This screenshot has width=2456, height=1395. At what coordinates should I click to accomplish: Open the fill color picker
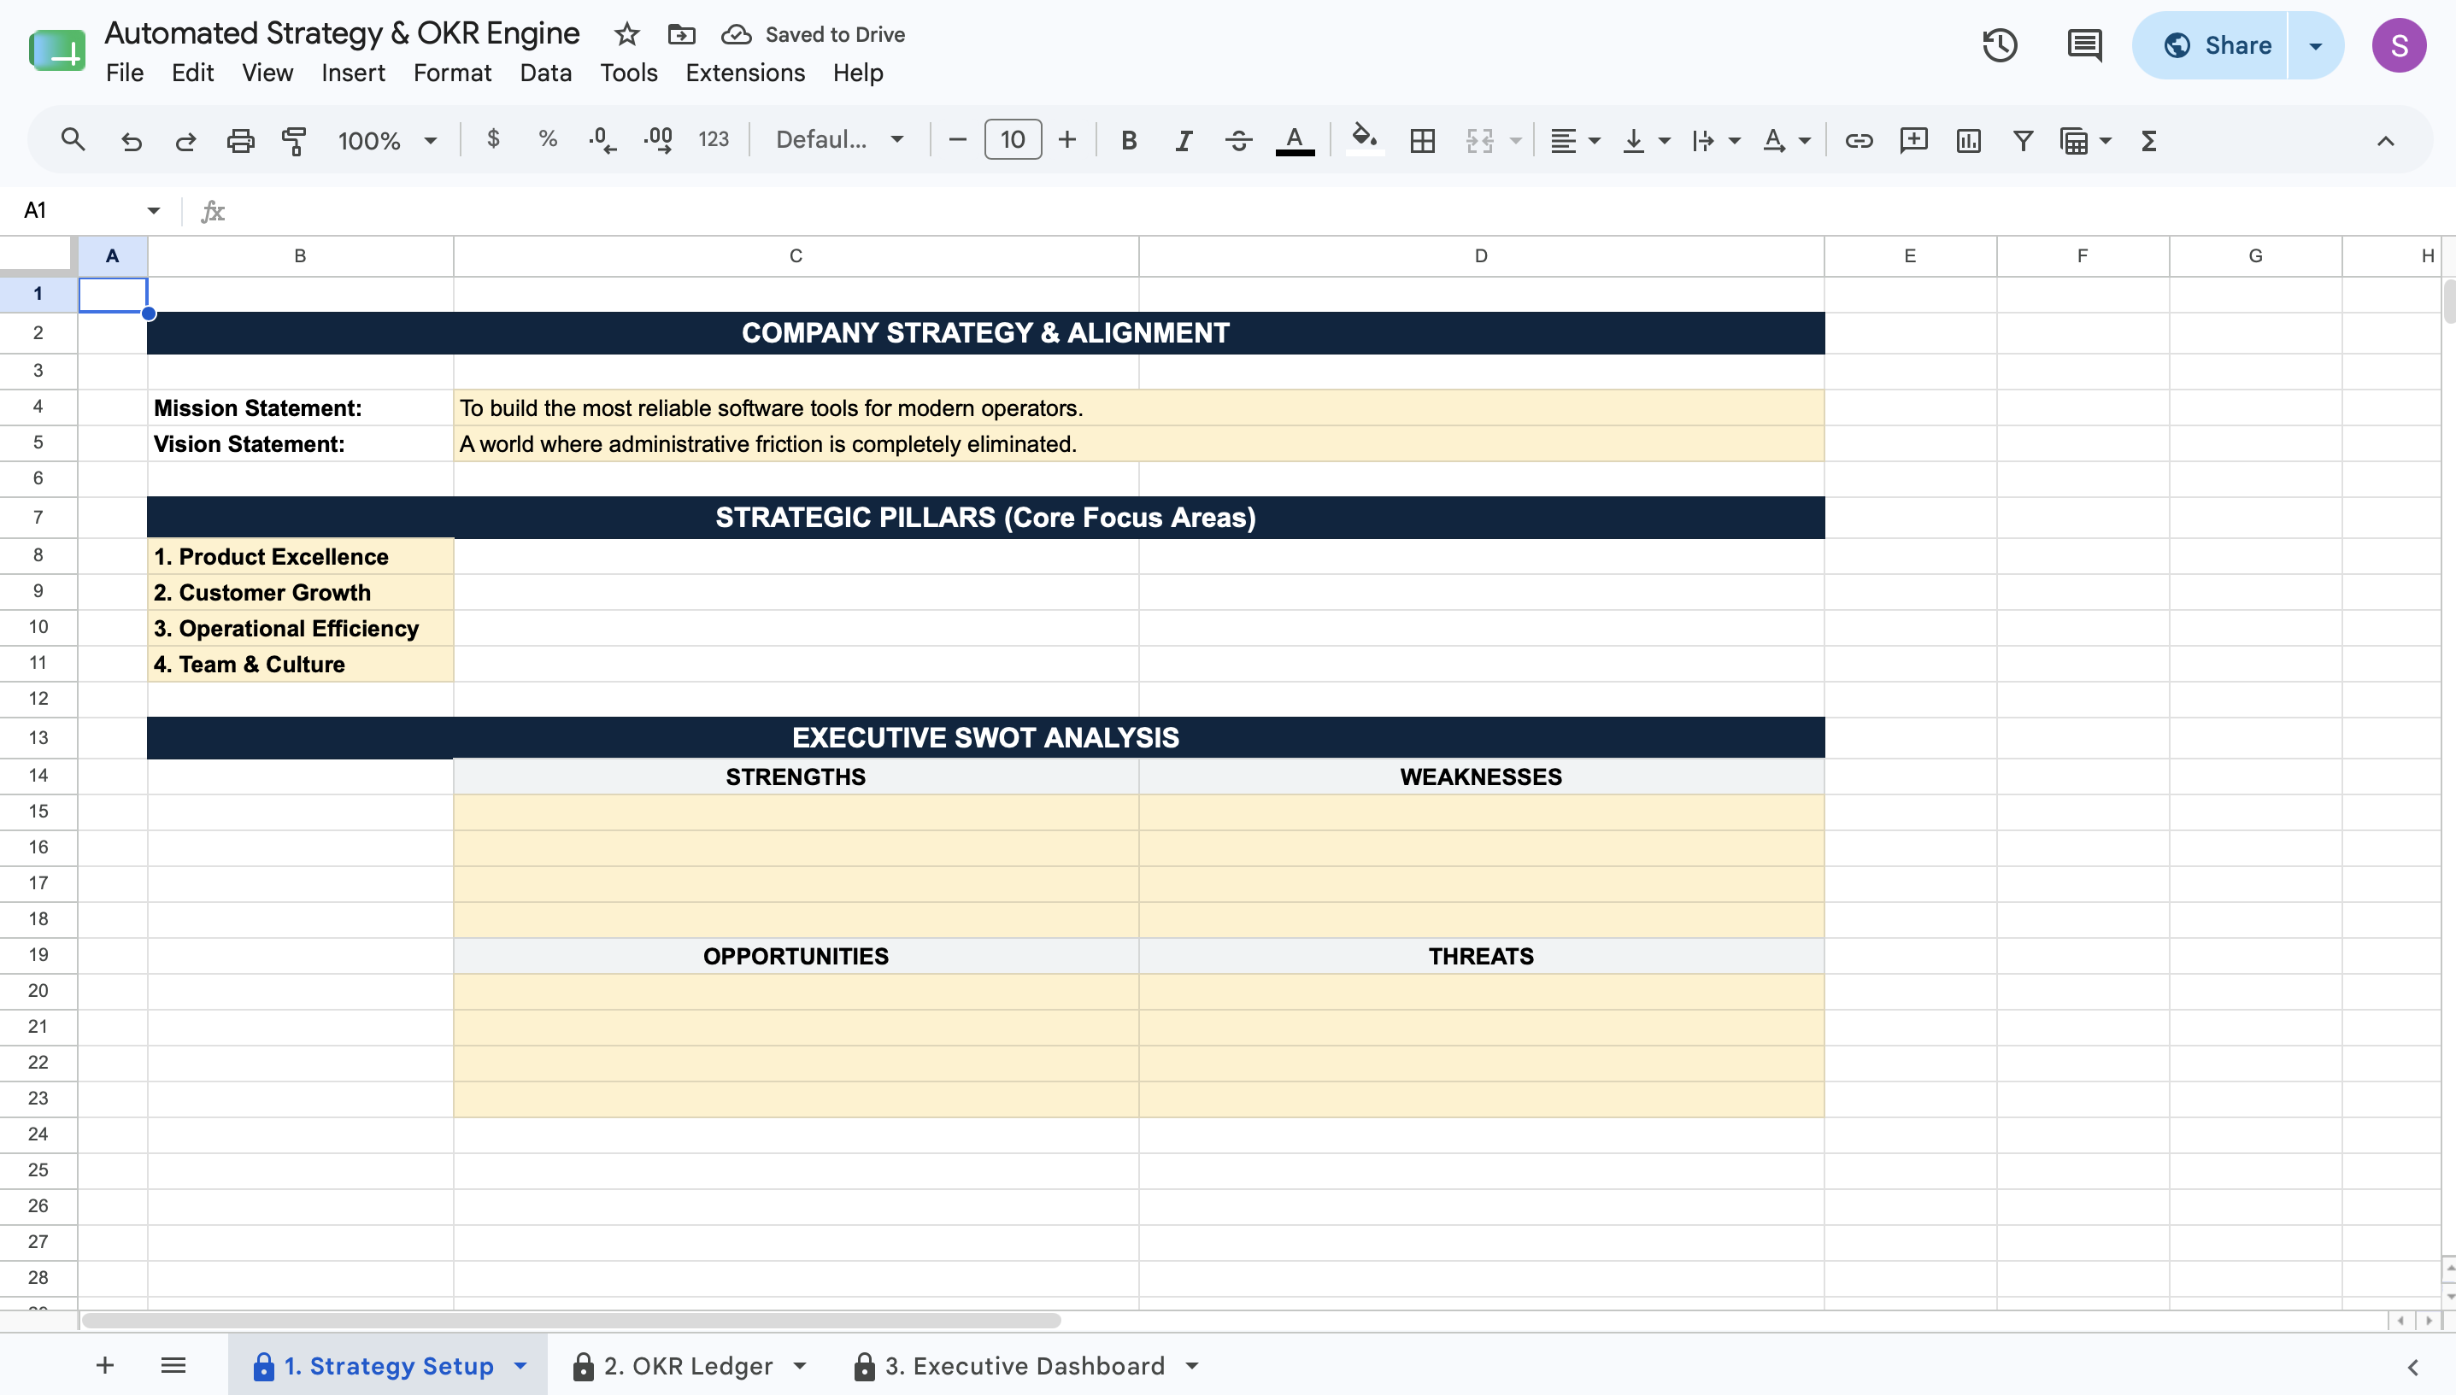(x=1364, y=141)
